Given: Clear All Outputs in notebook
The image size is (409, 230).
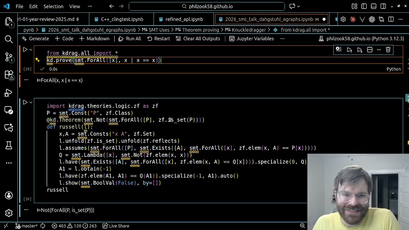Looking at the screenshot, I should tap(197, 38).
